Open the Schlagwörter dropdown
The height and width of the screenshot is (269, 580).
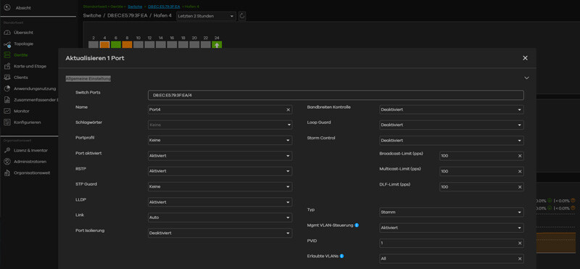(x=220, y=125)
